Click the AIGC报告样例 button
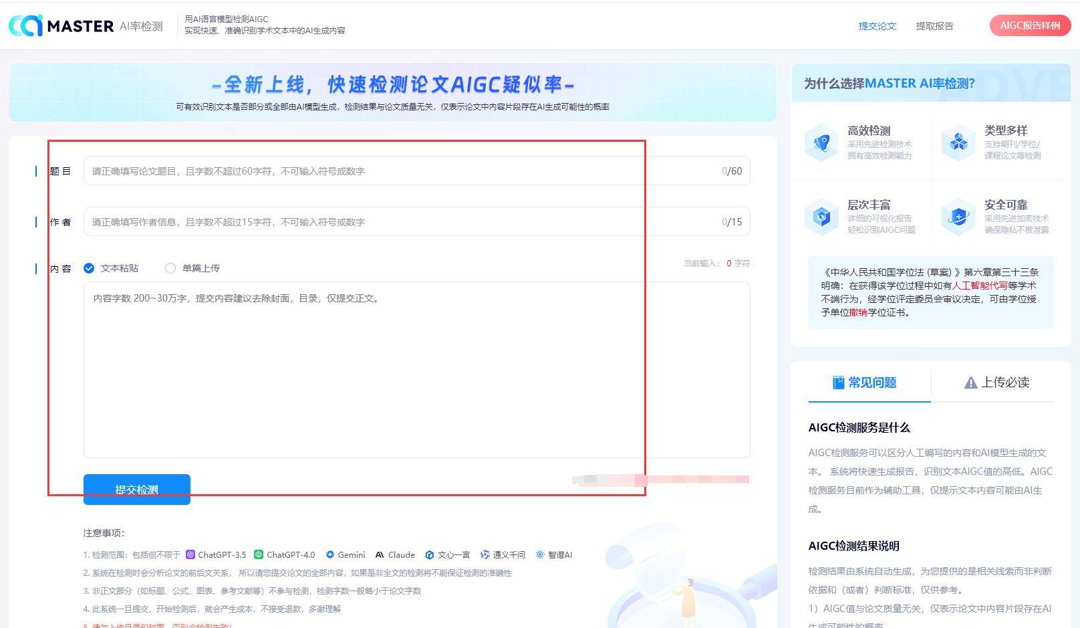 click(x=1030, y=25)
